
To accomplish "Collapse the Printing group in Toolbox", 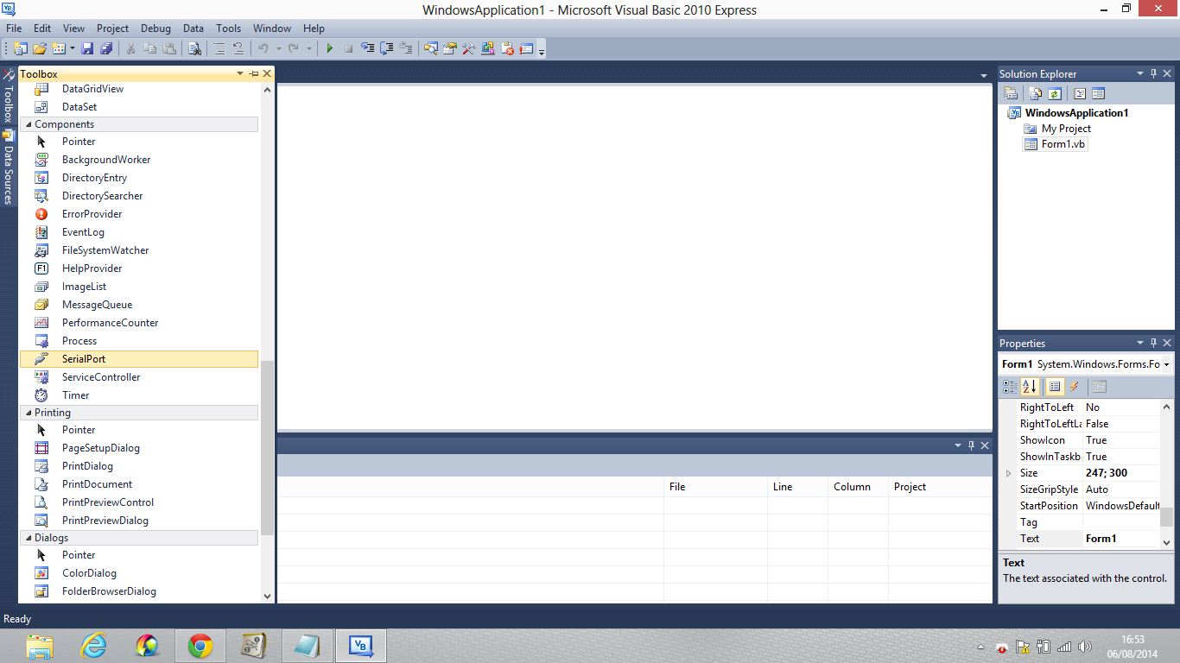I will tap(29, 413).
